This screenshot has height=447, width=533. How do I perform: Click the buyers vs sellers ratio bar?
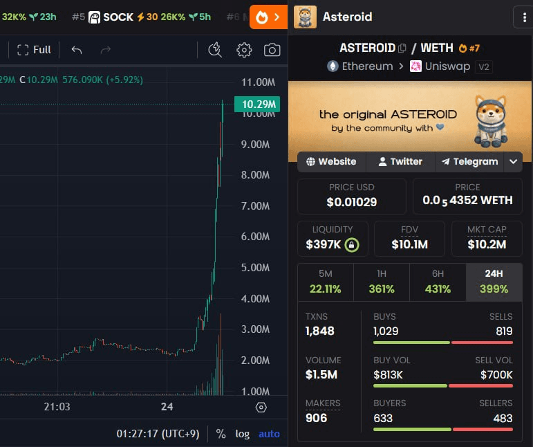pos(443,429)
